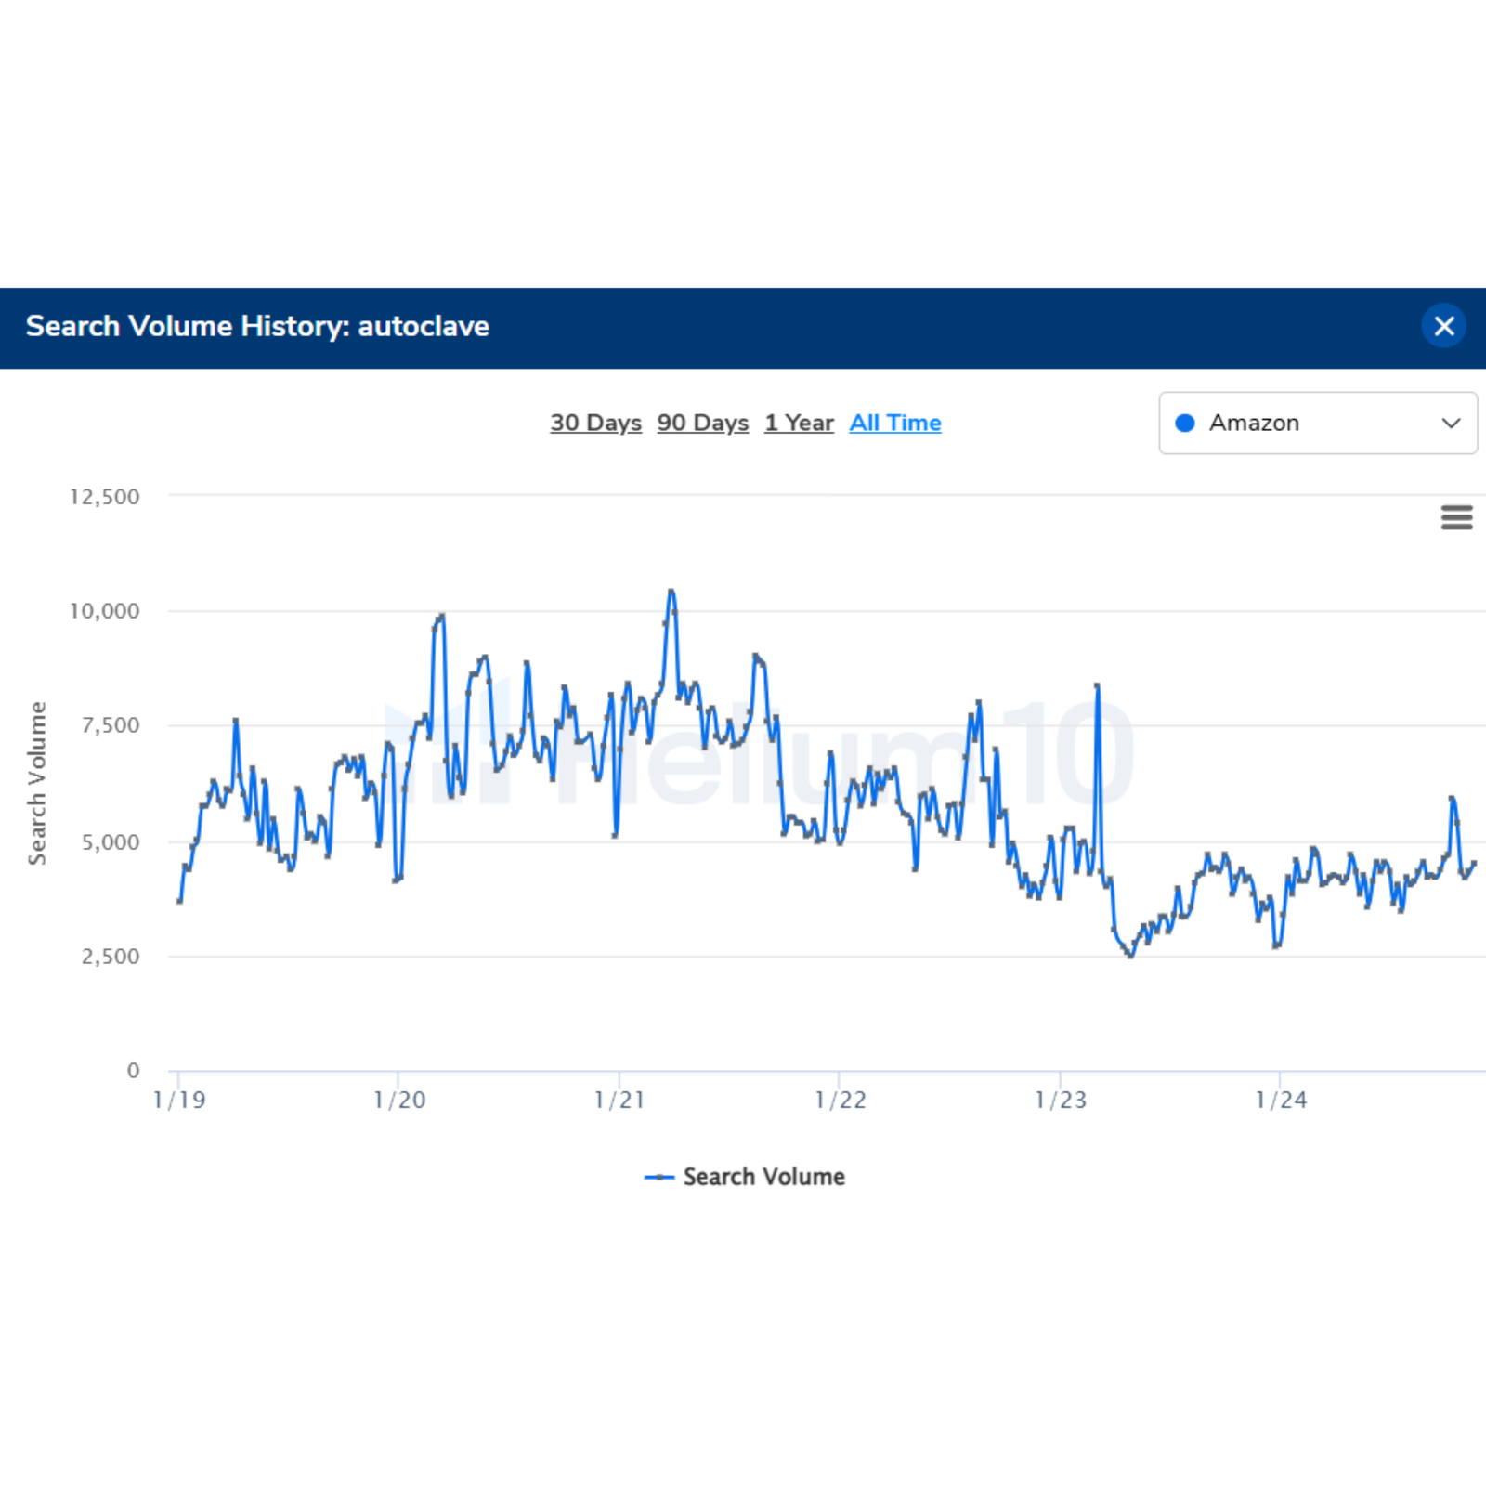Select the 1 Year range
1486x1486 pixels.
tap(799, 423)
